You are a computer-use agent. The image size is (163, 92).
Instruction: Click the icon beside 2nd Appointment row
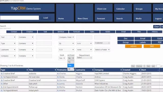click(x=2, y=87)
